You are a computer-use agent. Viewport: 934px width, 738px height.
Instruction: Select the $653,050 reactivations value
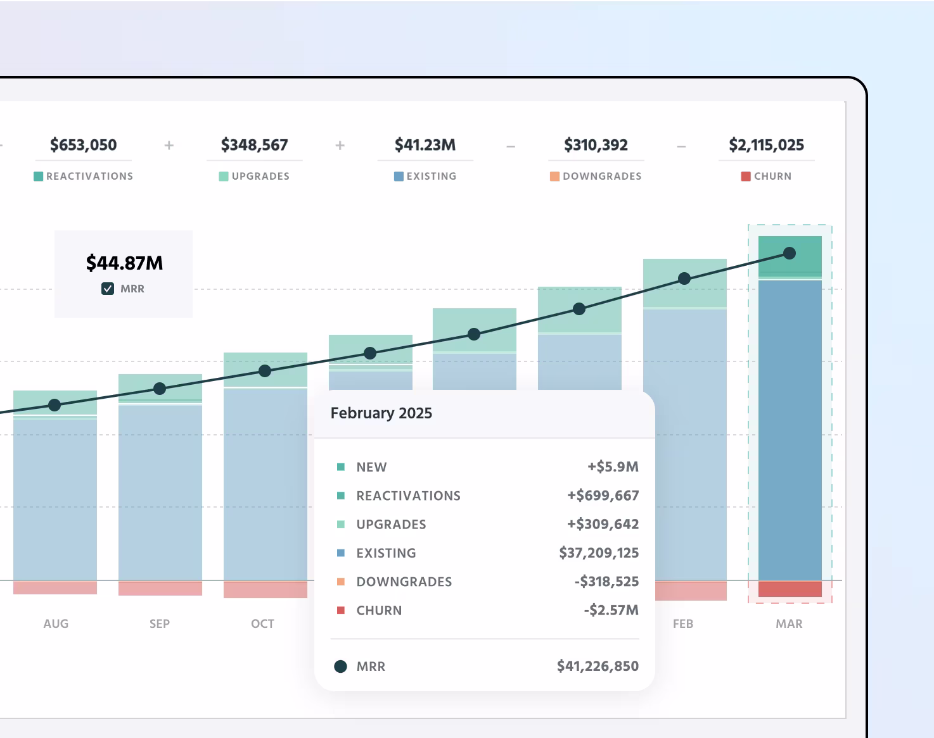point(84,145)
